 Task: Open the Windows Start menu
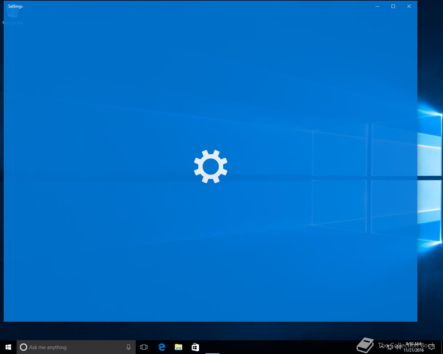pos(8,347)
